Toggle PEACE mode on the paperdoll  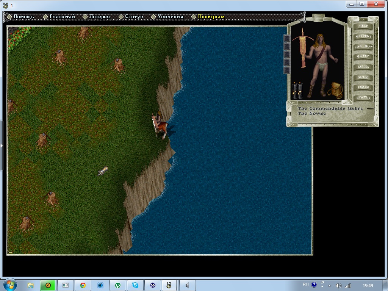363,87
